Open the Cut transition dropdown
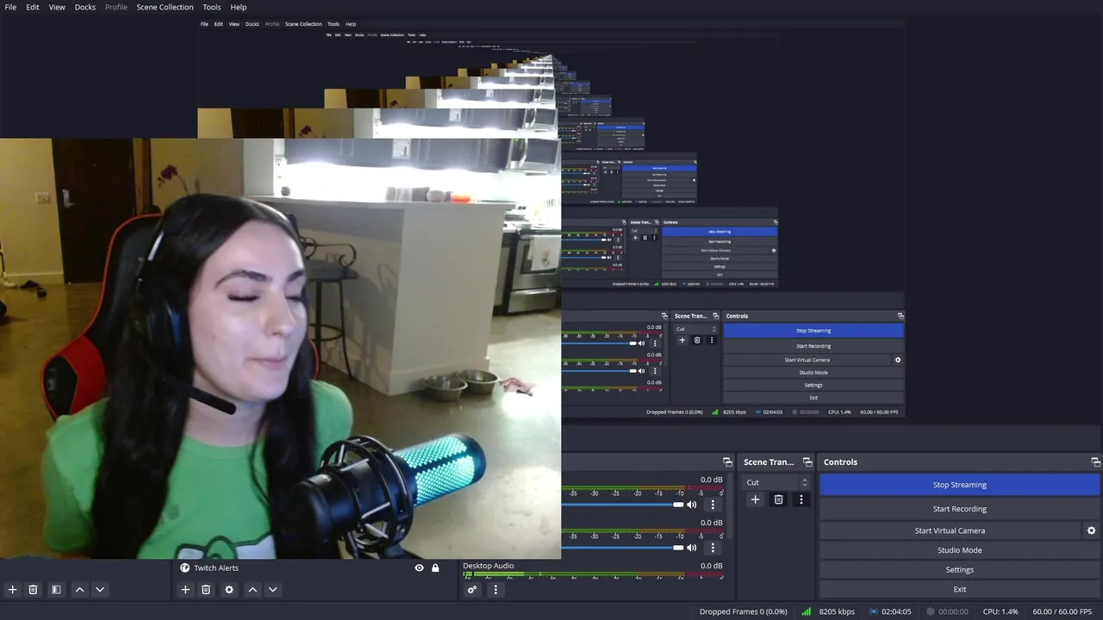 pyautogui.click(x=777, y=482)
